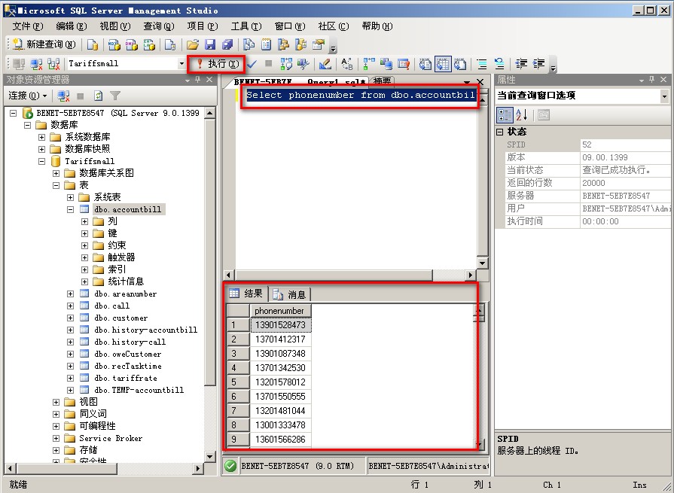Disconnect server in Object Explorer toolbar

pos(63,96)
